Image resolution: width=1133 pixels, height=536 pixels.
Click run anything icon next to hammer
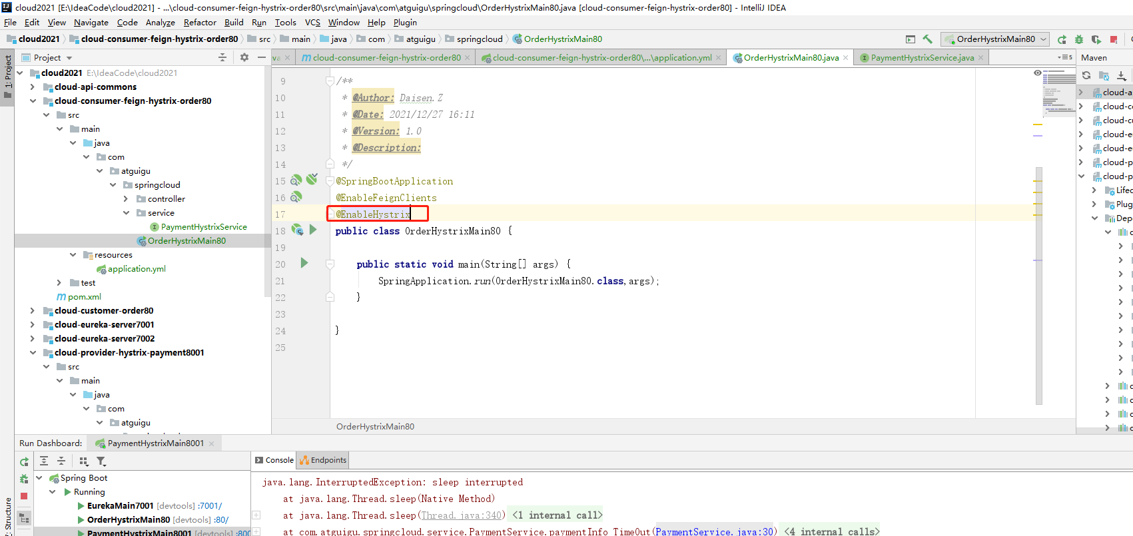coord(911,39)
